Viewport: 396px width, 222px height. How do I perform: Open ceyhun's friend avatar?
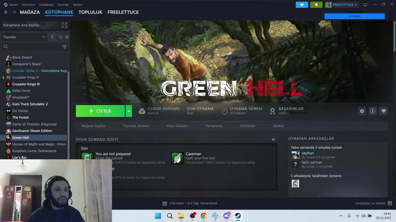point(295,155)
